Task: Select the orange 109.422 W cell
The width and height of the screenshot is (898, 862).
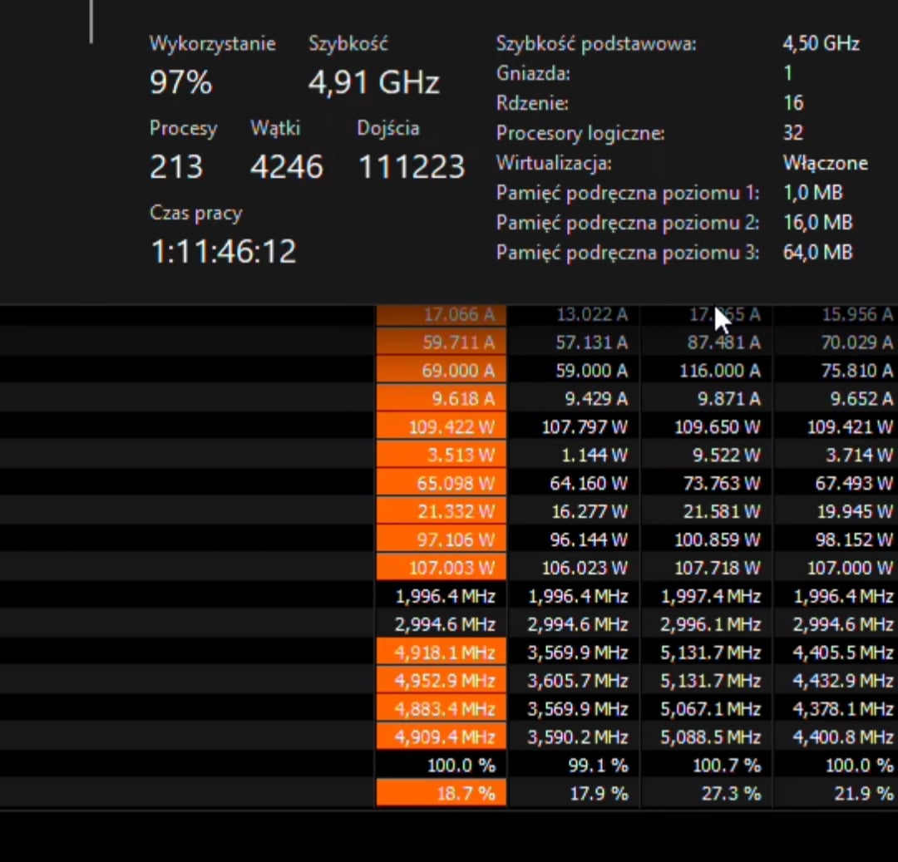Action: [441, 426]
